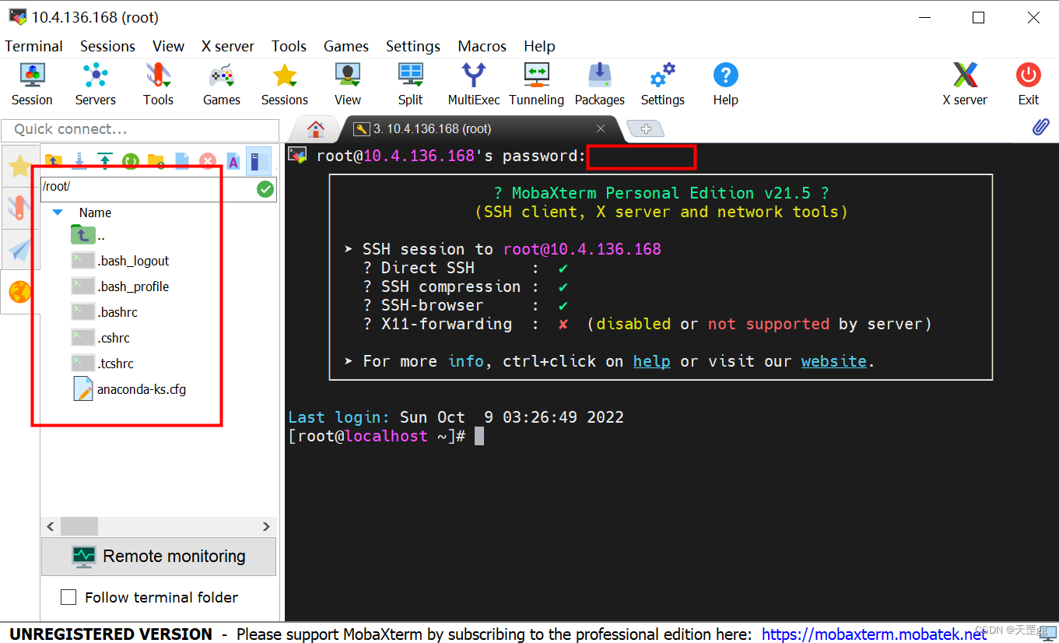Launch MultiExec mode from toolbar
This screenshot has height=643, width=1059.
pyautogui.click(x=474, y=84)
